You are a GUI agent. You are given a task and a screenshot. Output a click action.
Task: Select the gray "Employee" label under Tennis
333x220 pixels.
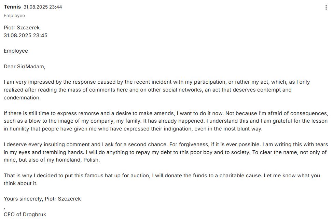coord(14,16)
